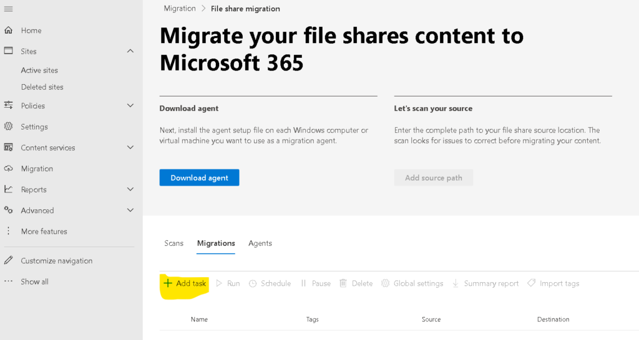Sort by the Tags column header
Viewport: 639px width, 340px height.
click(313, 319)
